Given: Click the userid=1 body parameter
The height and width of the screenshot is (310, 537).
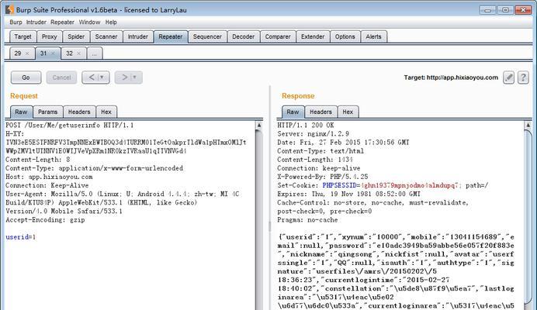Looking at the screenshot, I should [x=21, y=237].
